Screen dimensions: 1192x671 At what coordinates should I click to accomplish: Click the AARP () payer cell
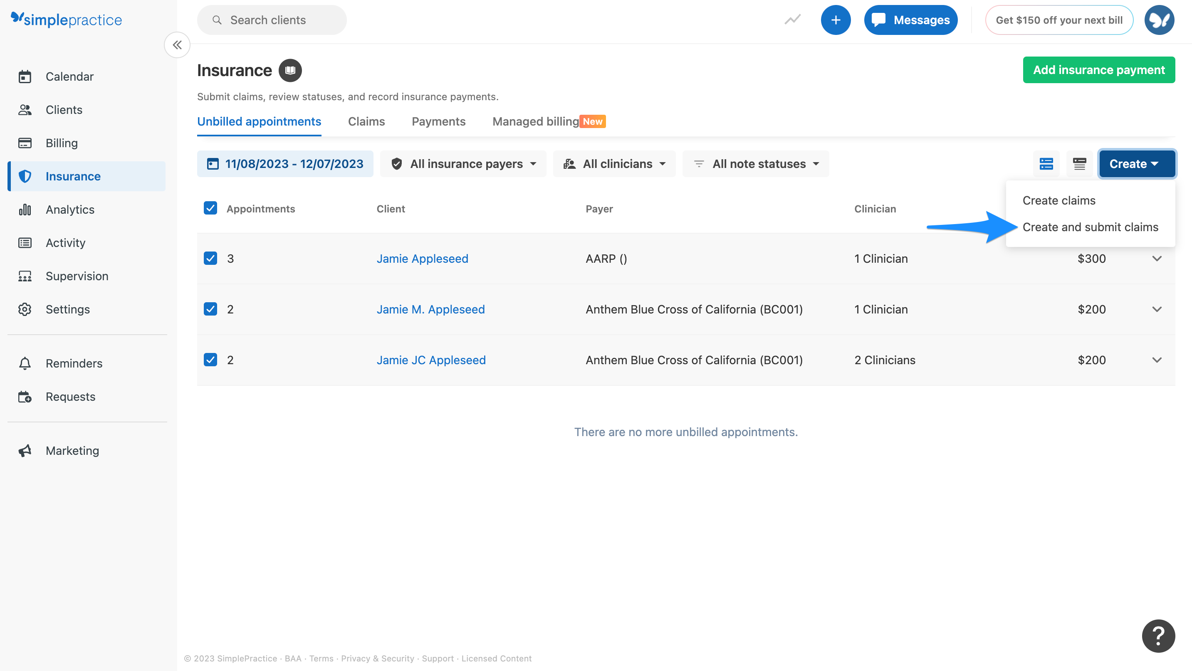pos(606,259)
